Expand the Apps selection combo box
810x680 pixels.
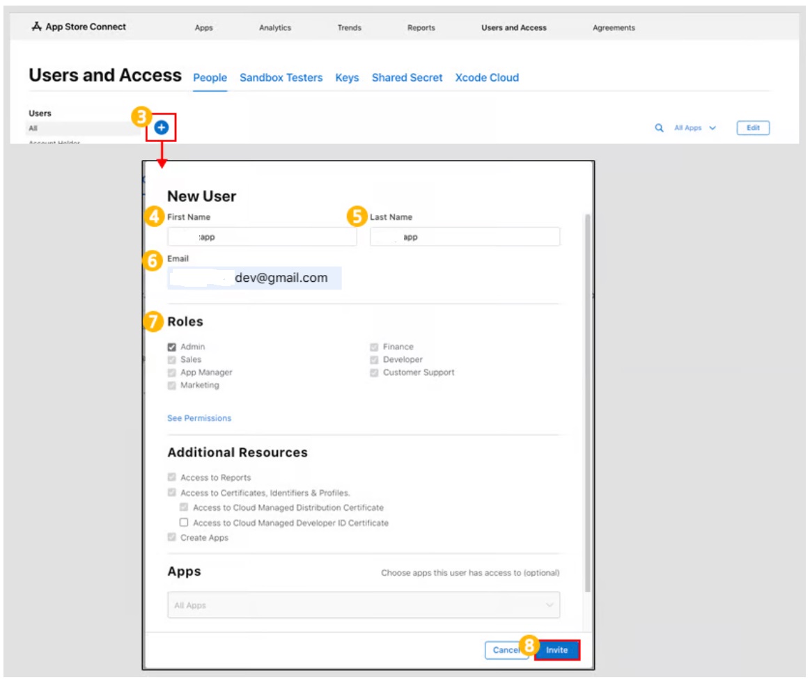pyautogui.click(x=364, y=605)
